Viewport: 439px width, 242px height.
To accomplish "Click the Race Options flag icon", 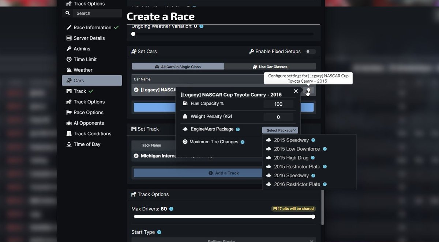I will [69, 112].
